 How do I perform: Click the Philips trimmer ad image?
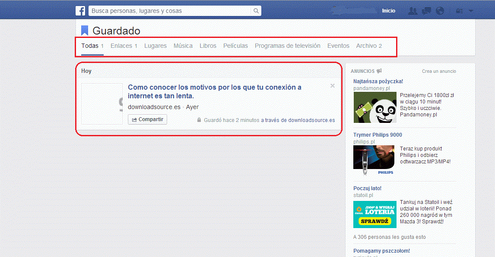374,160
